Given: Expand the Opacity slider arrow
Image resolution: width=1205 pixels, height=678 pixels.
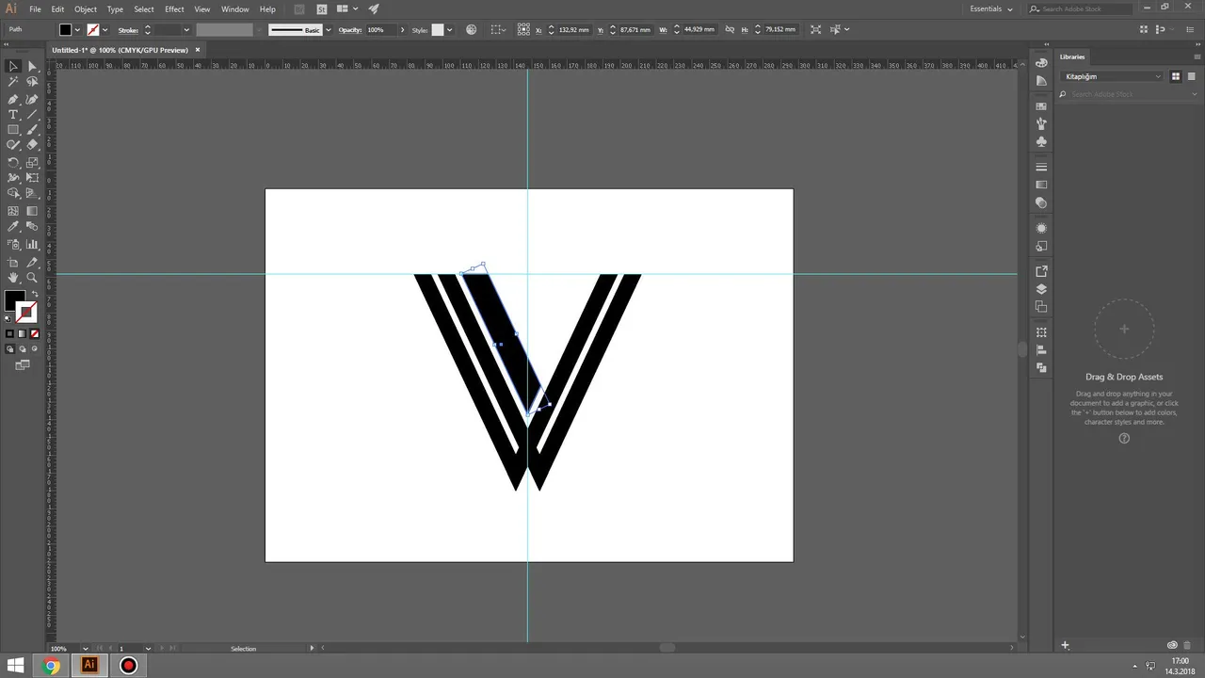Looking at the screenshot, I should tap(402, 30).
